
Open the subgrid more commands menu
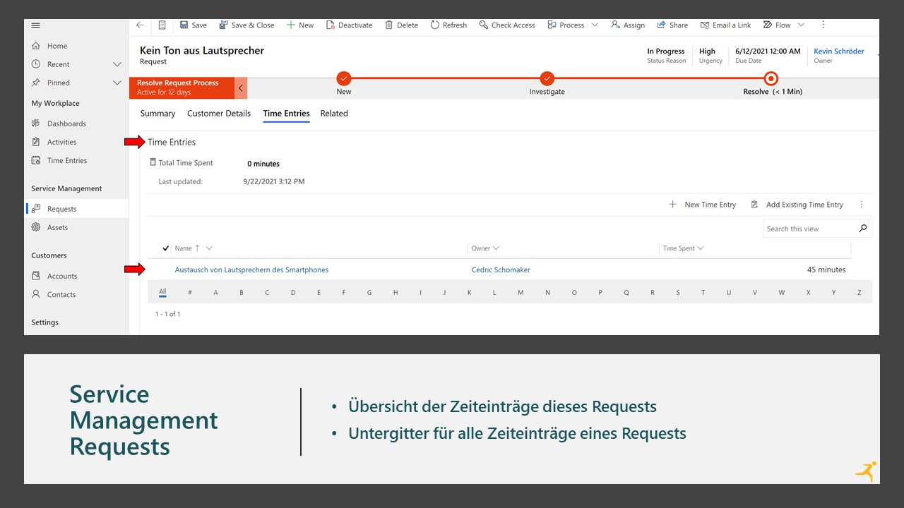(x=862, y=205)
